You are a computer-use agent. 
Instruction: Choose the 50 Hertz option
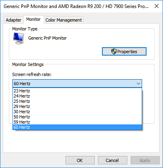coord(77,117)
